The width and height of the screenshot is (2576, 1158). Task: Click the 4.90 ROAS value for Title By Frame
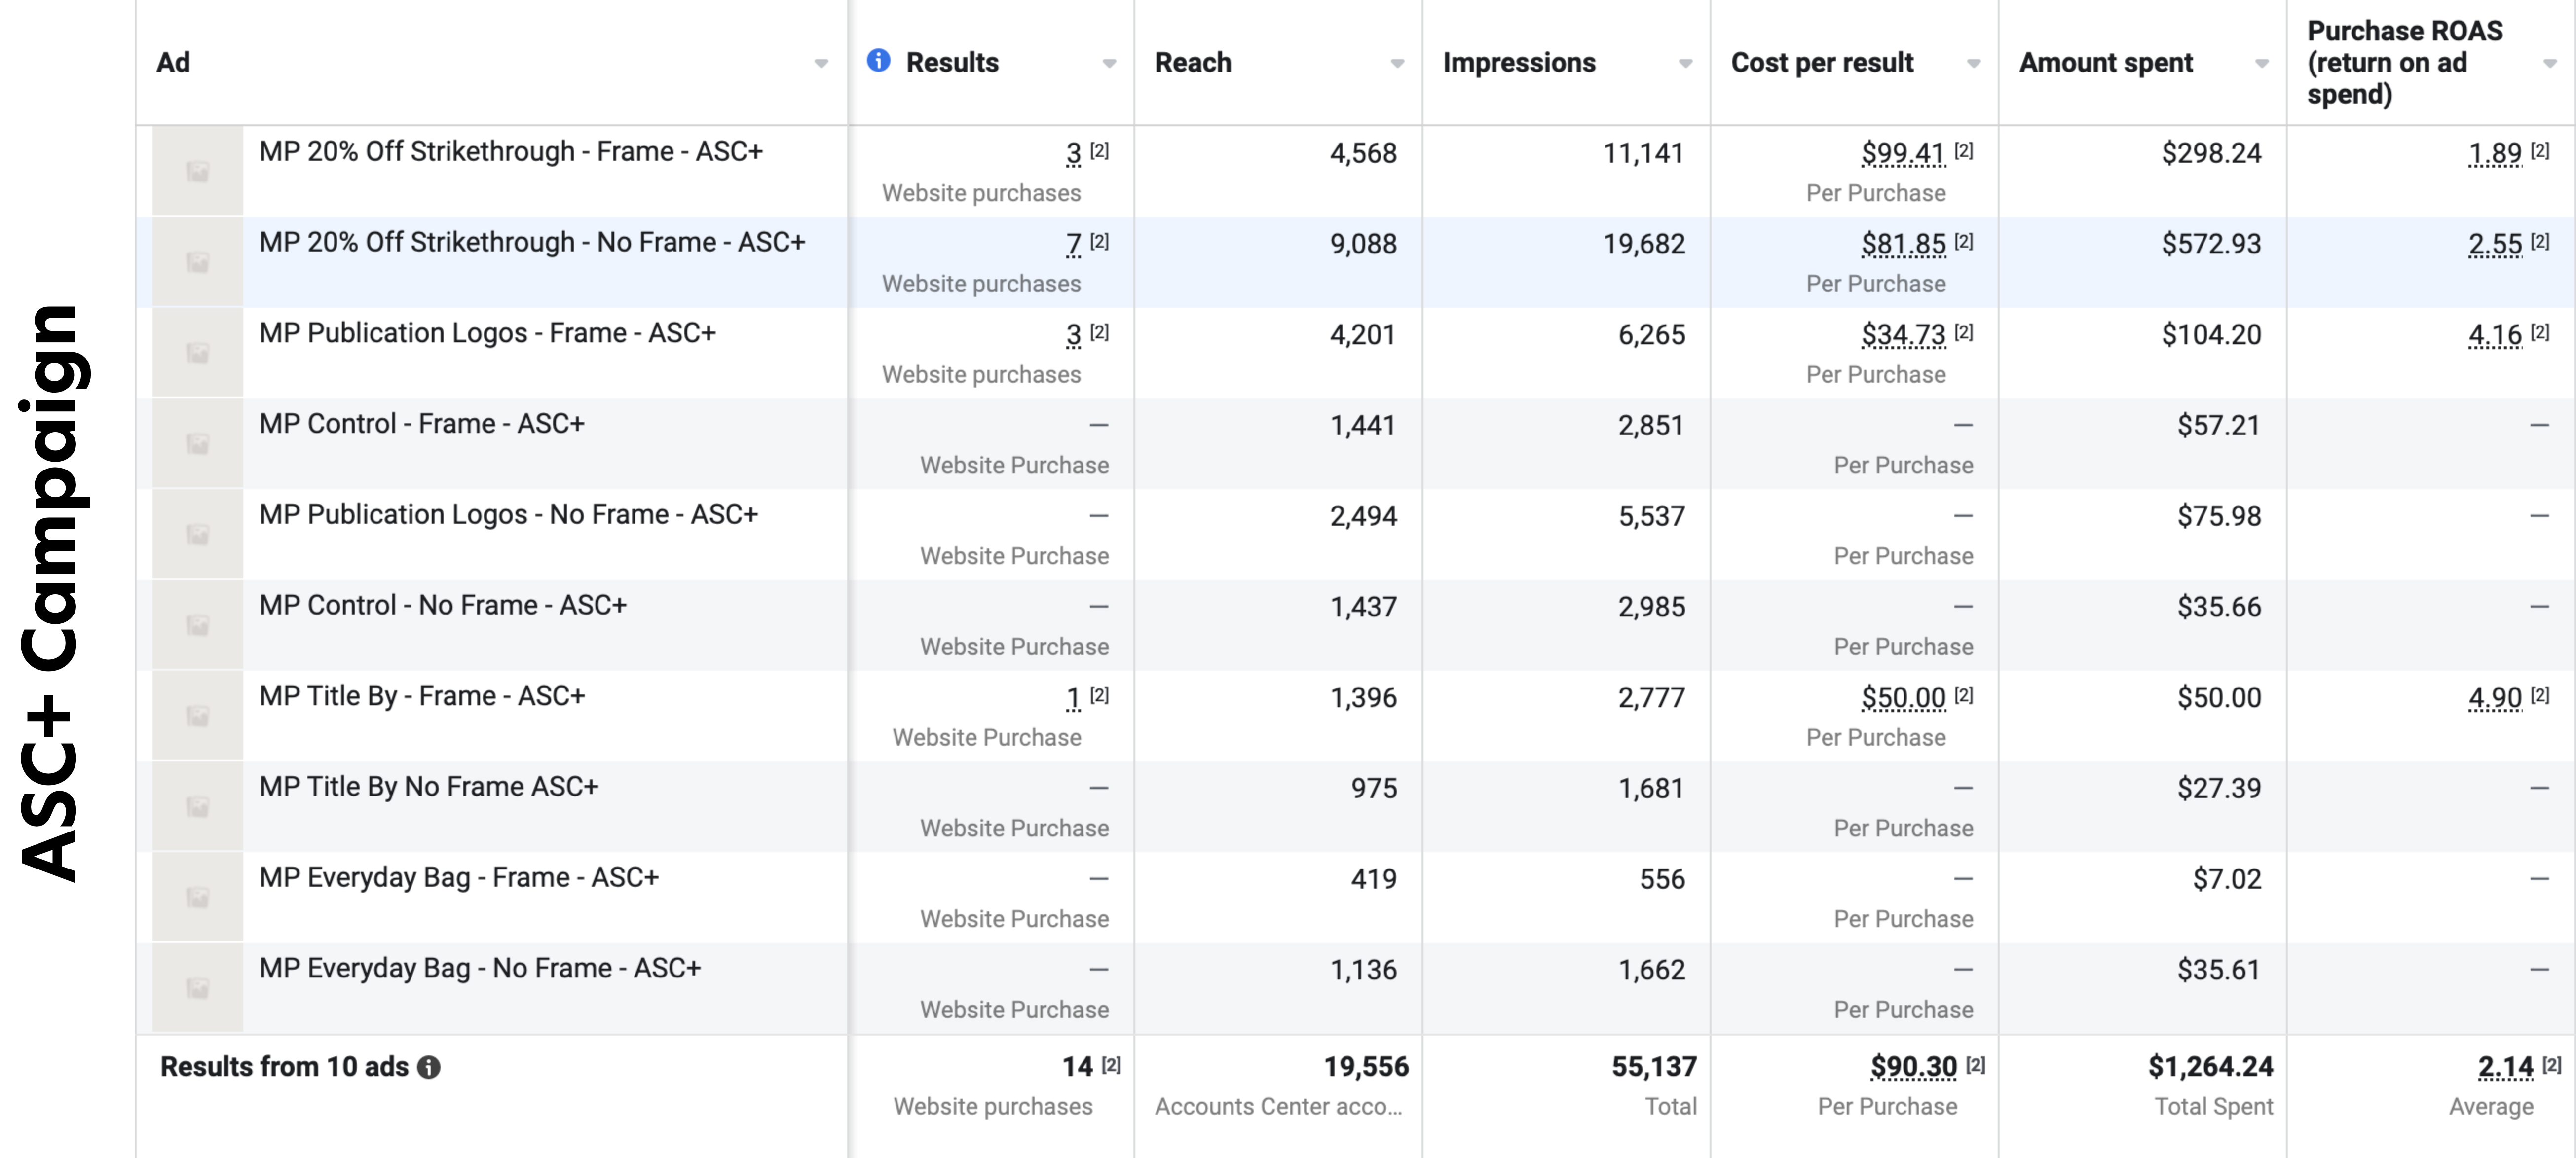[2495, 698]
